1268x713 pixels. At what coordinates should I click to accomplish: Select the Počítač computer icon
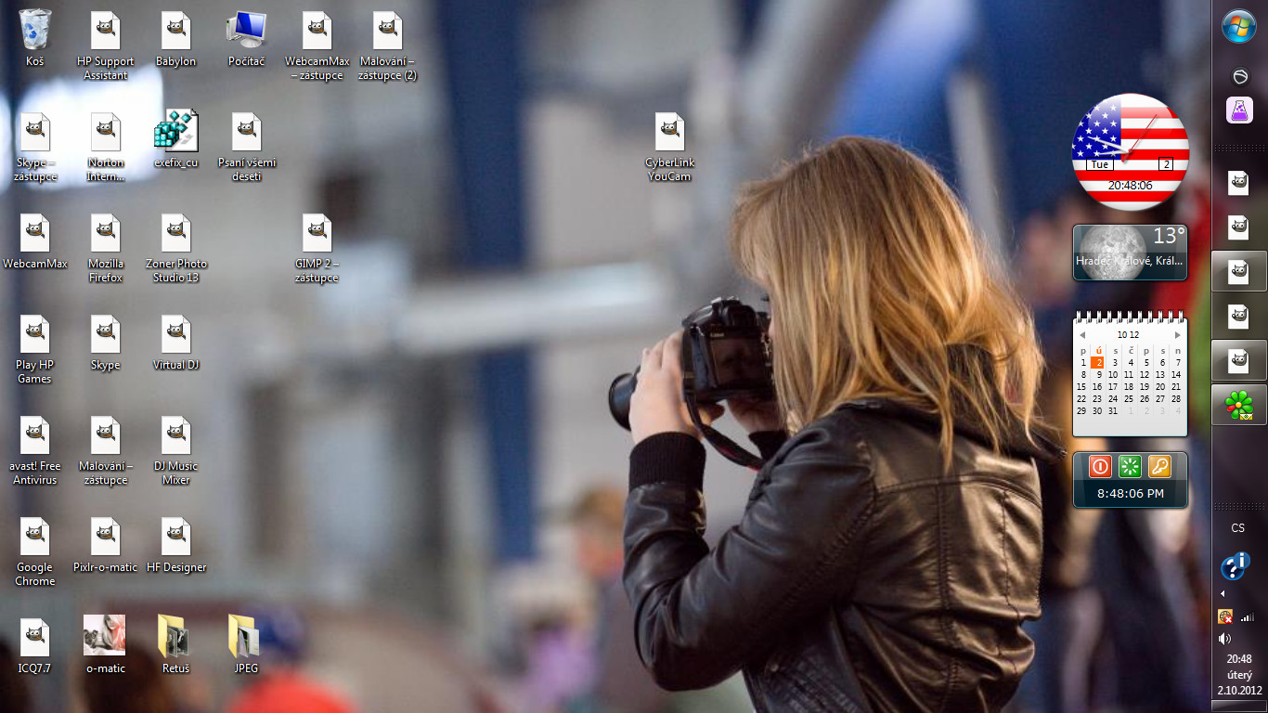pos(247,30)
